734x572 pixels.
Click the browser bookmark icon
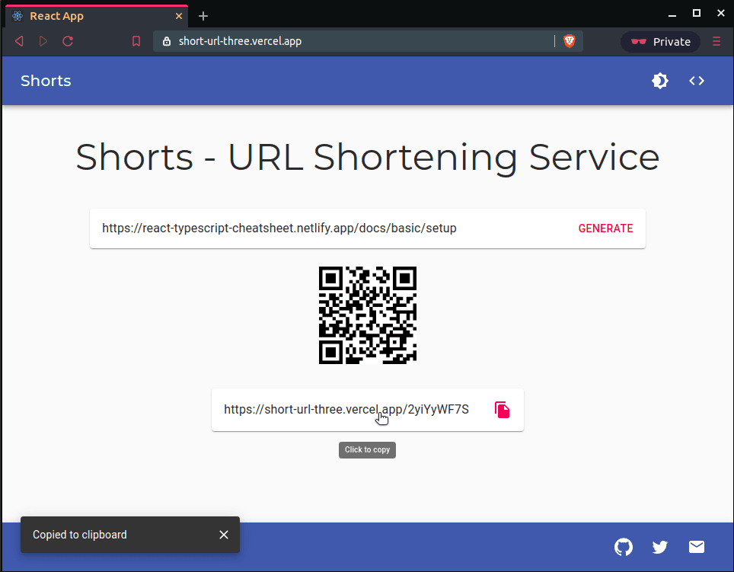pos(136,41)
